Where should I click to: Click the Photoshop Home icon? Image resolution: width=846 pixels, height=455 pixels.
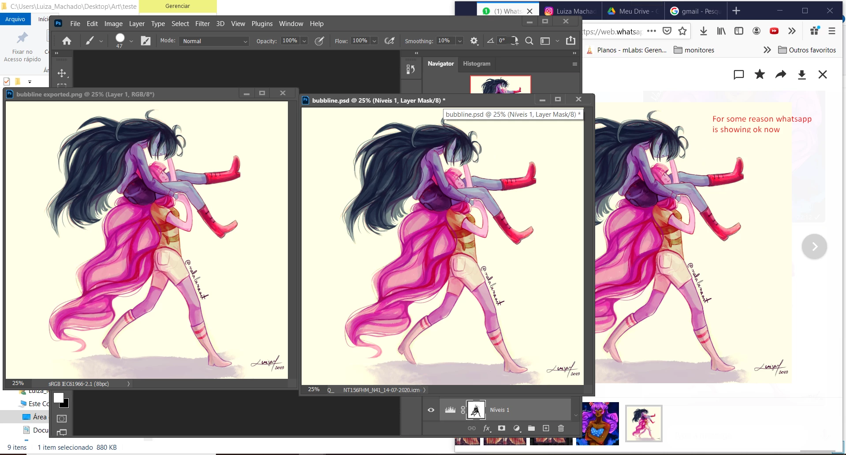click(67, 41)
